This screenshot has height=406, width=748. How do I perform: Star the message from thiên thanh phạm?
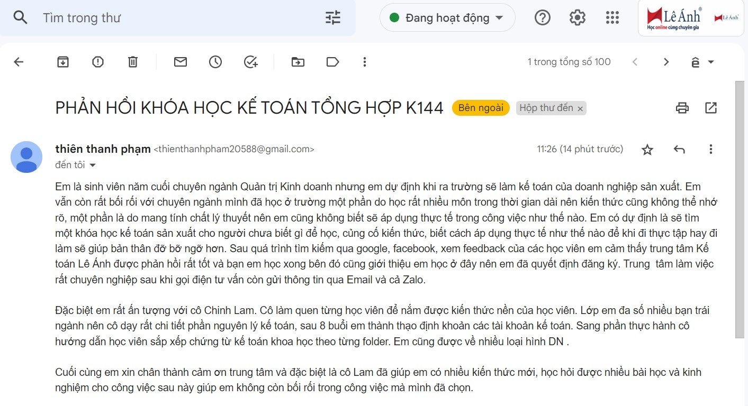(x=647, y=150)
